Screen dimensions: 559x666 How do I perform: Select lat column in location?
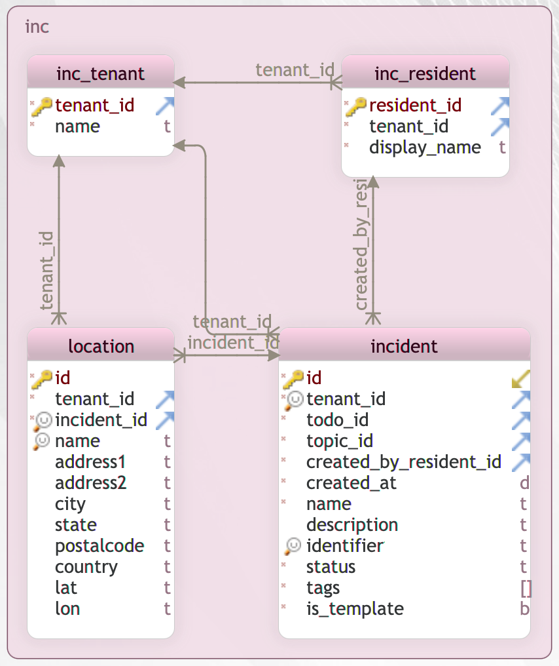point(65,588)
